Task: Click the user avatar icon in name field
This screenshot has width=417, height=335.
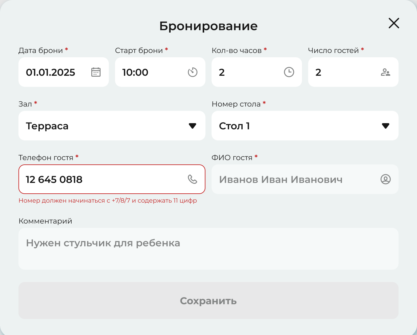Action: [386, 179]
